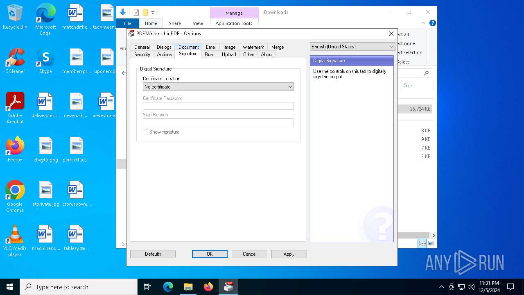524x295 pixels.
Task: Open Microsoft Edge desktop shortcut
Action: (x=45, y=20)
